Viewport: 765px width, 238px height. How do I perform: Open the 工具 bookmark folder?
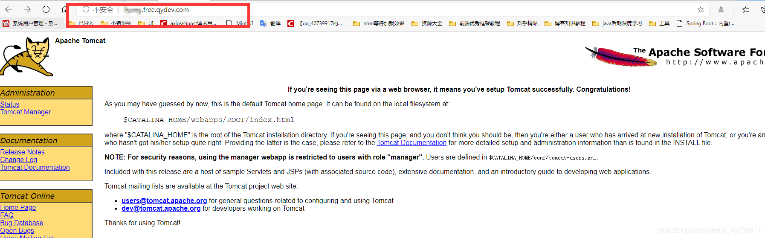pos(659,23)
